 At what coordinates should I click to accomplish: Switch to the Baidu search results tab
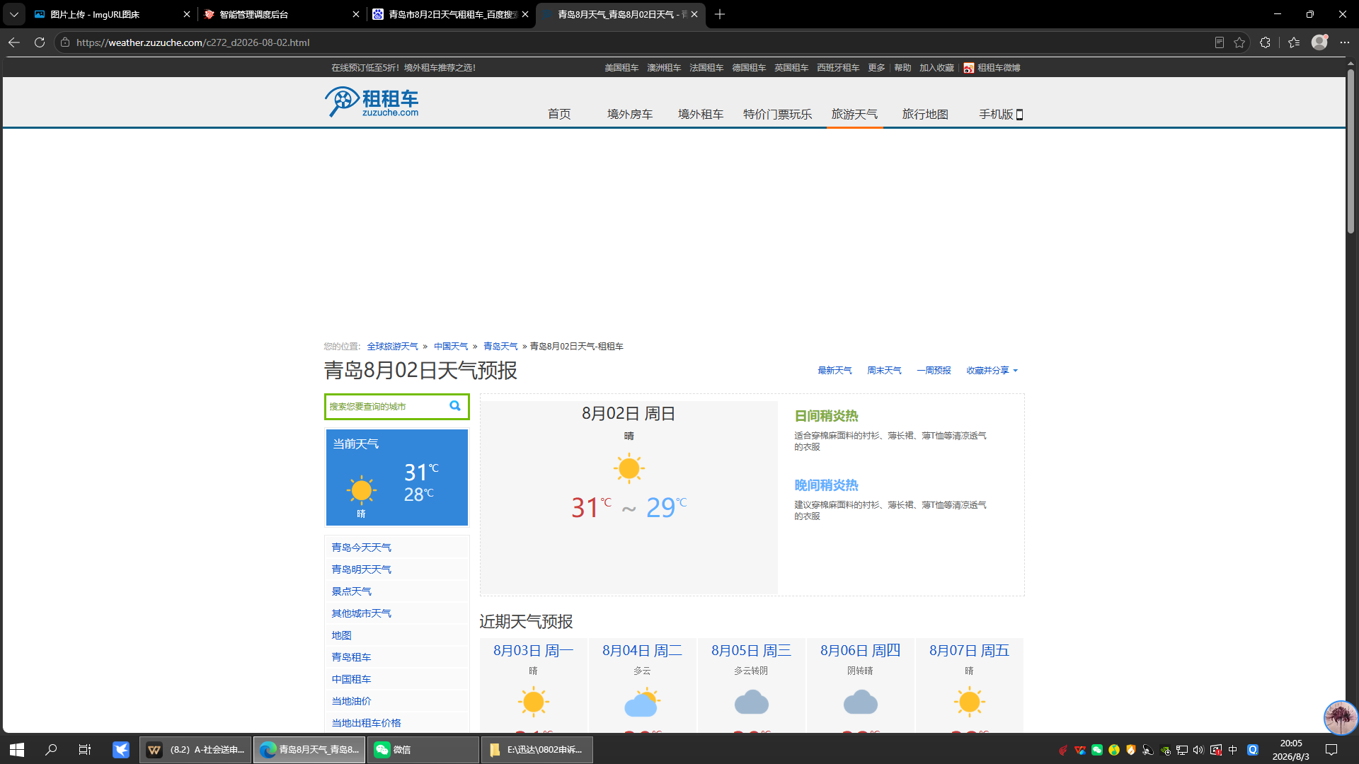tap(451, 14)
